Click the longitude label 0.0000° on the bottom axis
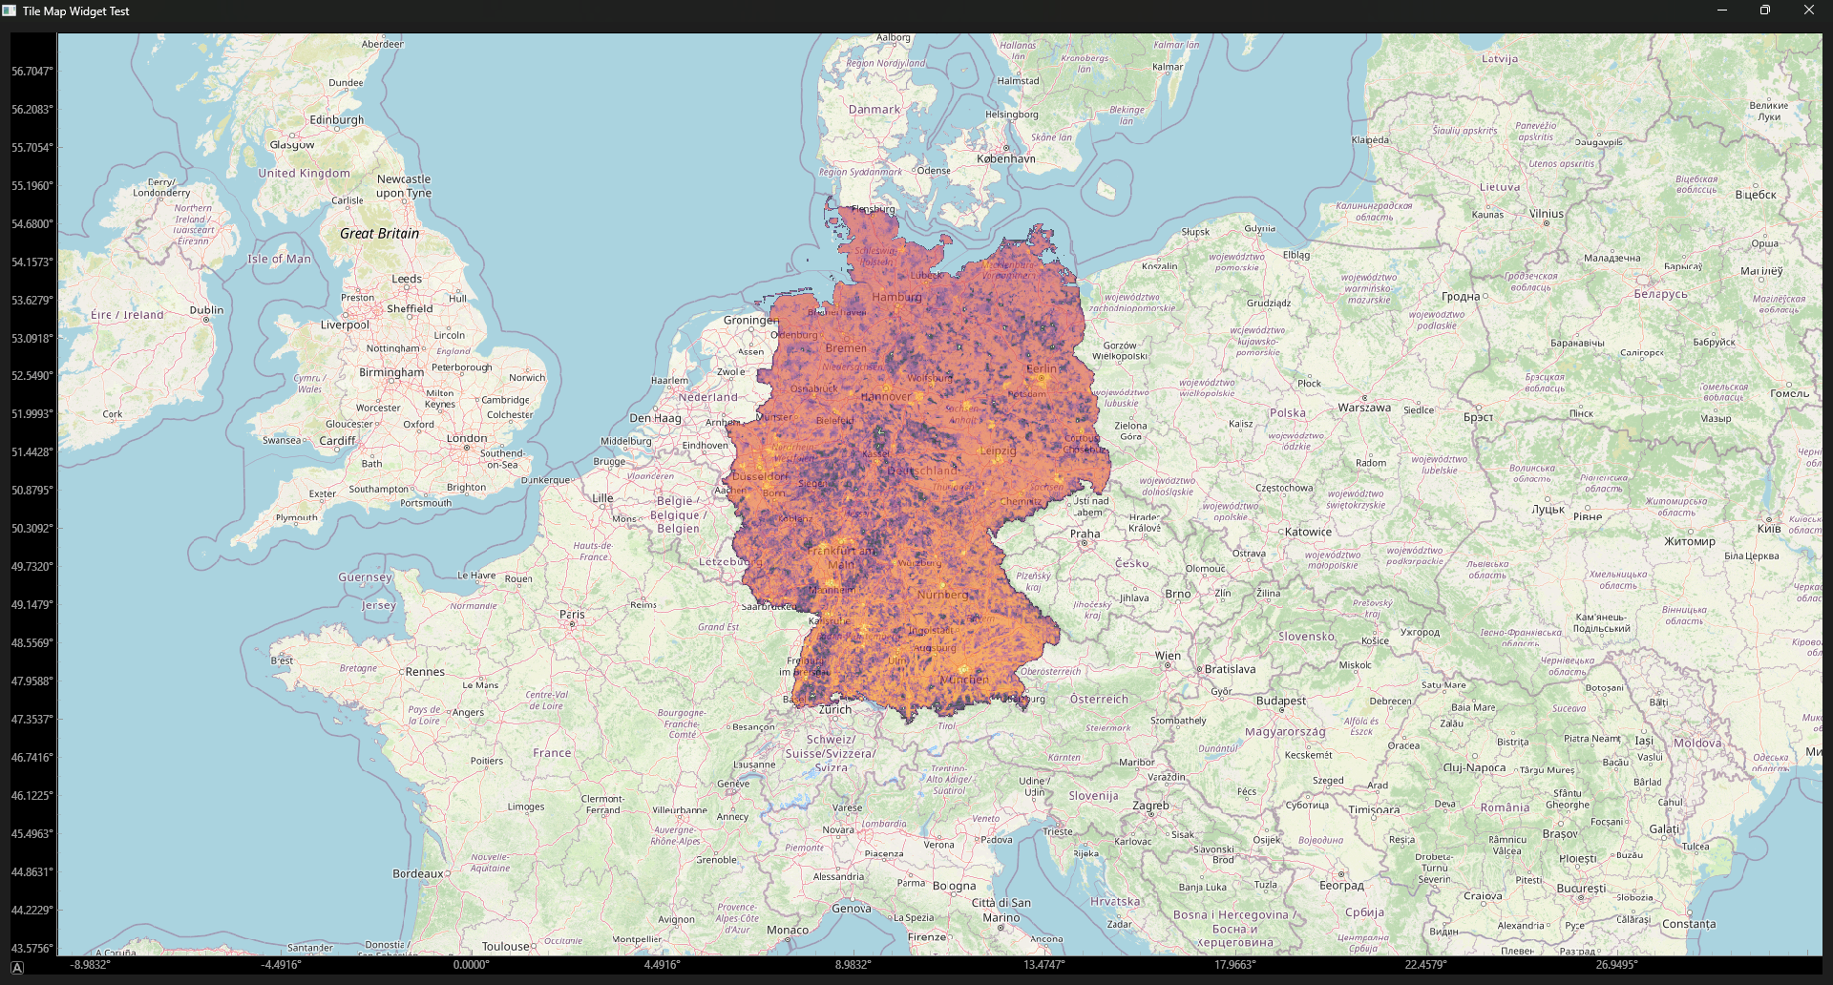 click(x=470, y=965)
